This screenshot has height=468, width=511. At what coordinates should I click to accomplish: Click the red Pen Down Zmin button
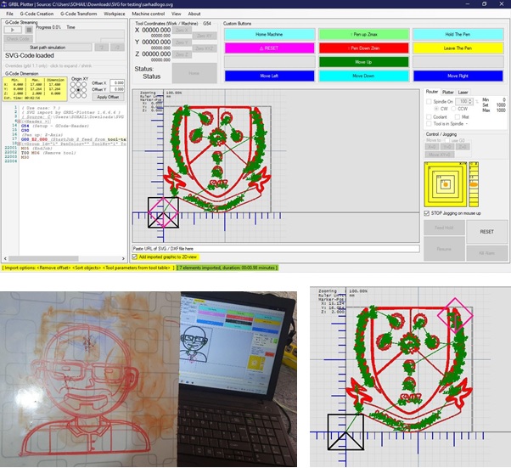[x=363, y=48]
